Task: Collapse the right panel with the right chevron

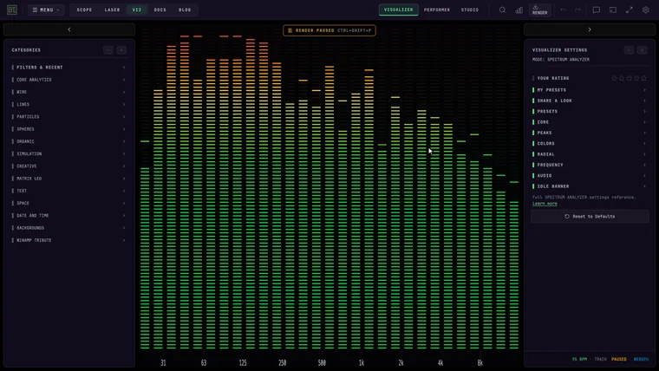Action: 590,29
